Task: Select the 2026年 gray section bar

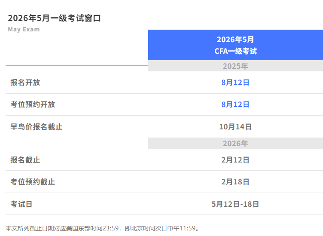Action: coord(235,144)
